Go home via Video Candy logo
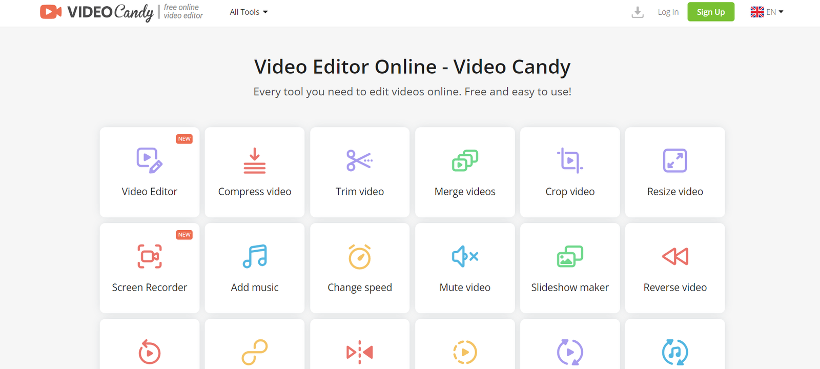 coord(97,12)
